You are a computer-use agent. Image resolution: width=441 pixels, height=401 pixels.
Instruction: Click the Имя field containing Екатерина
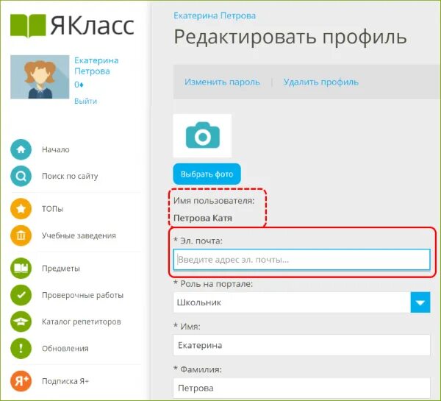click(302, 345)
